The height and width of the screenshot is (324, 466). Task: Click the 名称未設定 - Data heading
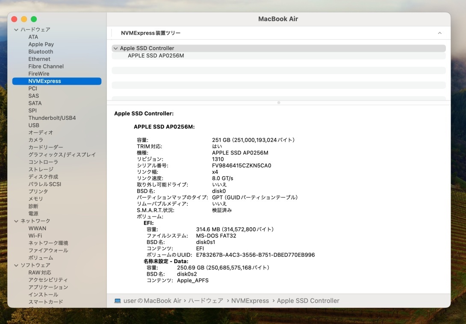(166, 262)
